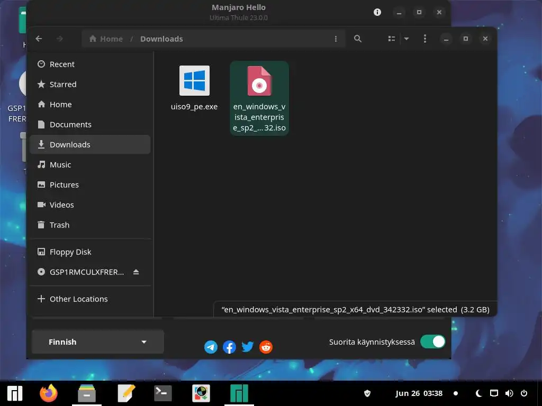Click the Downloads breadcrumb in path bar

click(161, 39)
